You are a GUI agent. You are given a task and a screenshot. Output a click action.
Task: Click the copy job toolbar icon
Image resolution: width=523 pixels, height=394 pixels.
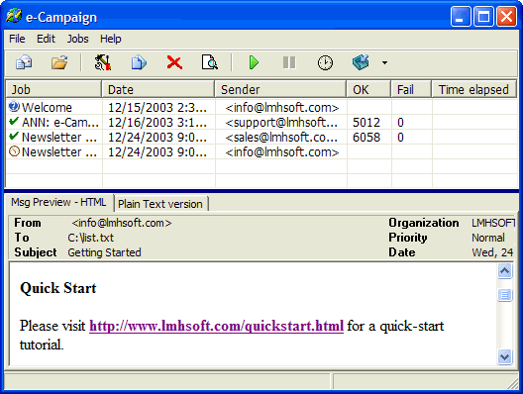139,62
